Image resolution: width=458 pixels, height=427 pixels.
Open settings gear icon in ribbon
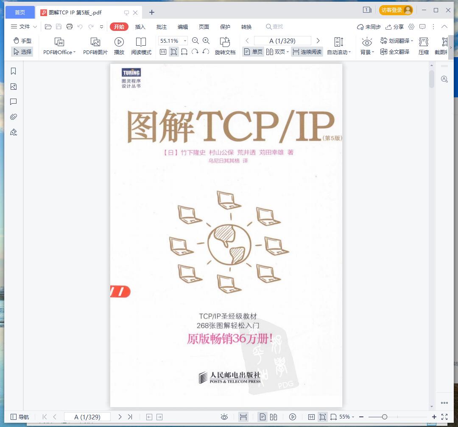[x=411, y=27]
